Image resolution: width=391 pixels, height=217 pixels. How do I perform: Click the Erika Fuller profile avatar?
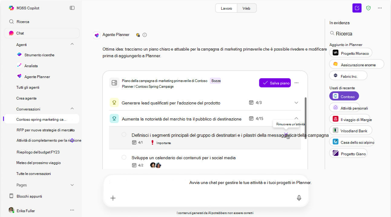[11, 210]
